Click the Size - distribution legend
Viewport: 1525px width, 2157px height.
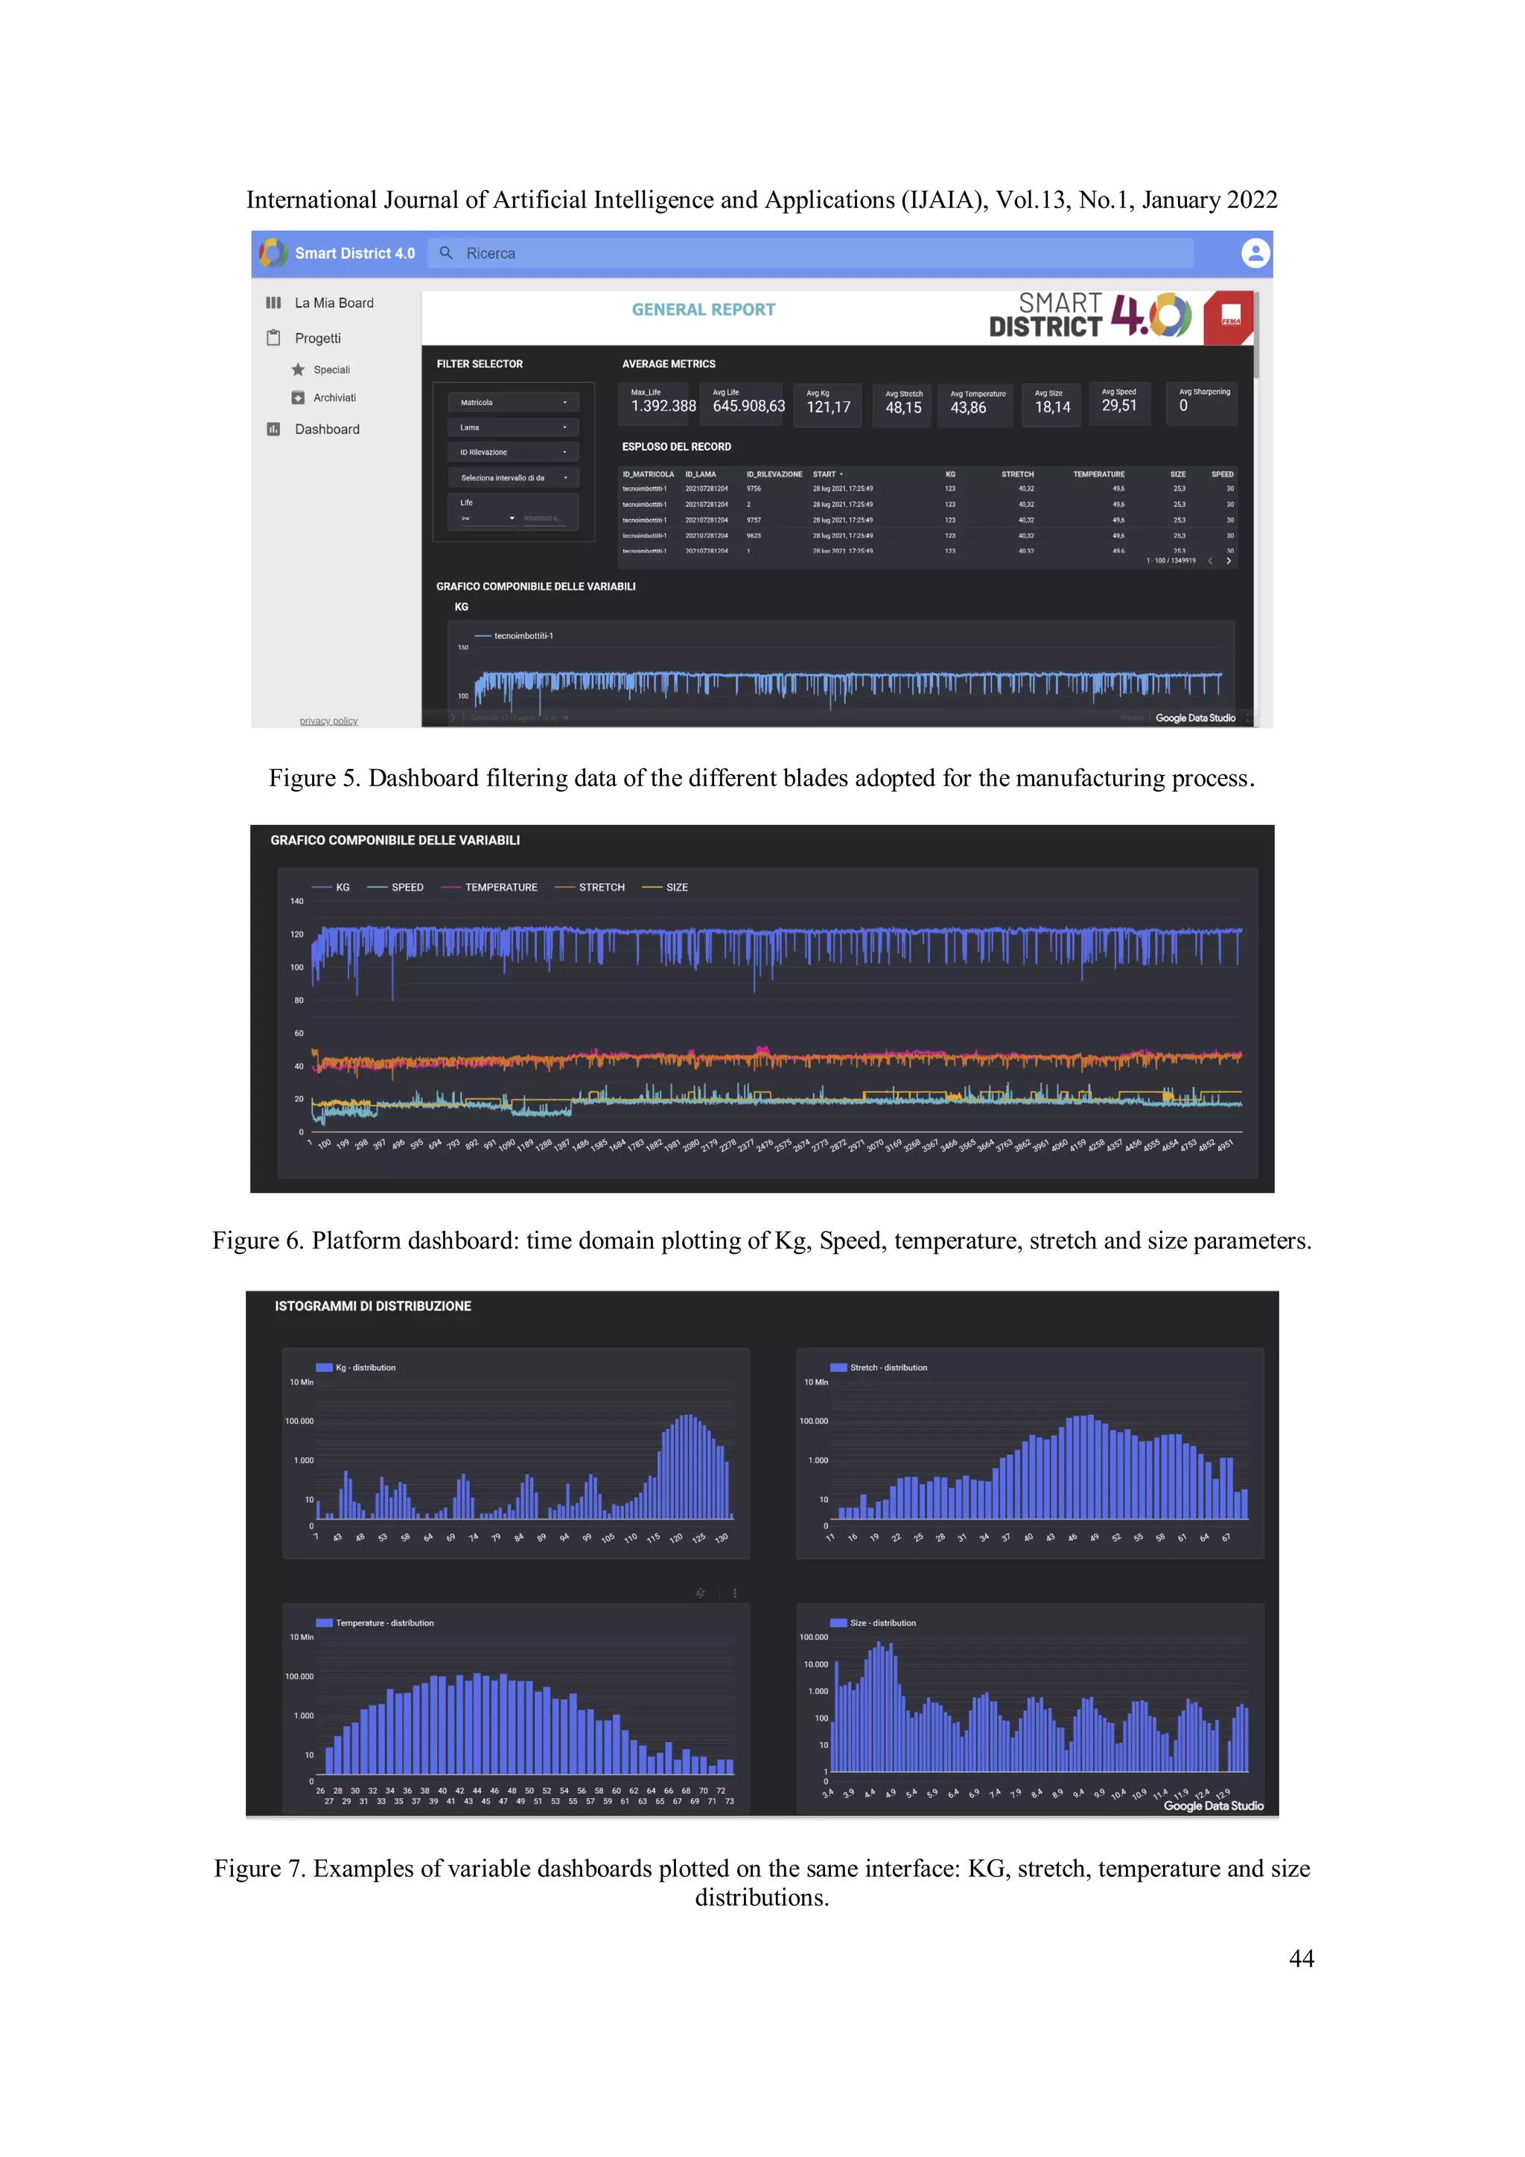873,1622
